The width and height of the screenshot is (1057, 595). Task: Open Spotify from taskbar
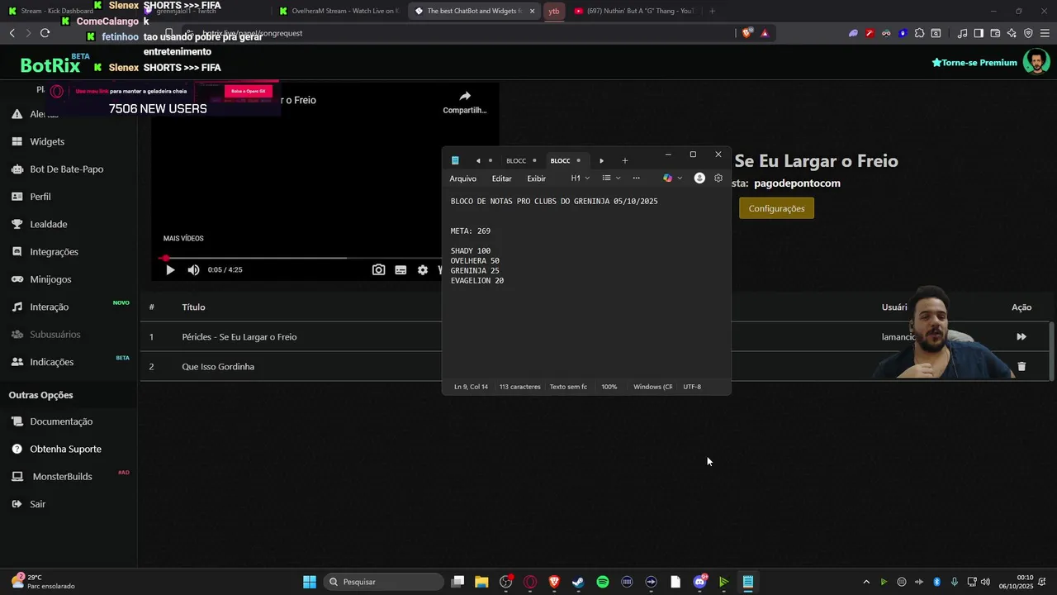click(x=603, y=582)
